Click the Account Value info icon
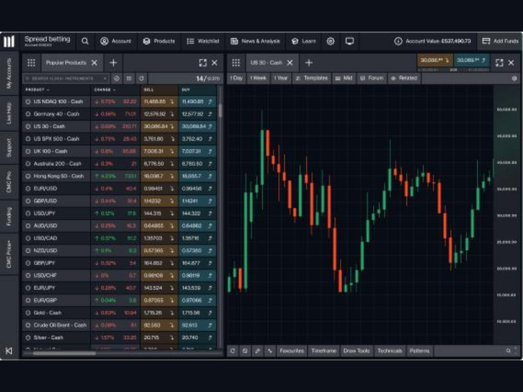Screen dimensions: 523x392 (398, 41)
